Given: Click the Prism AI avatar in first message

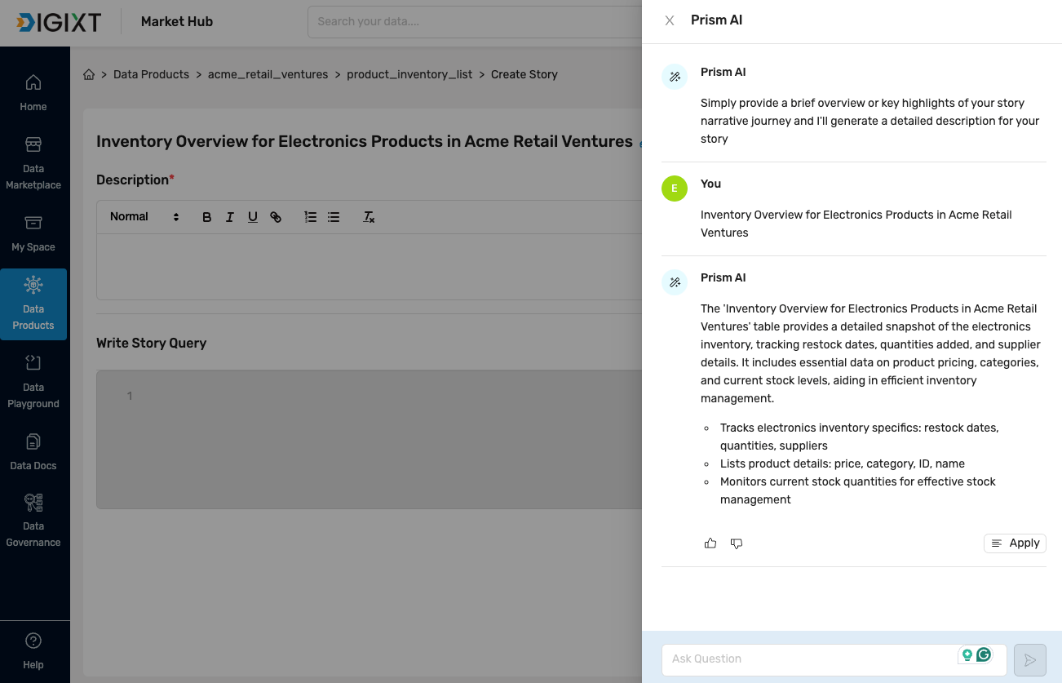Looking at the screenshot, I should pos(675,77).
